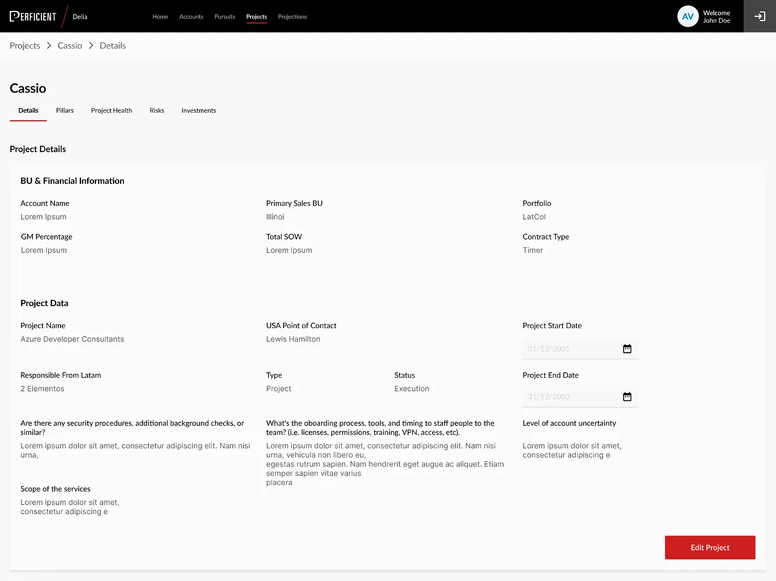
Task: Click the logout icon in header
Action: [x=760, y=16]
